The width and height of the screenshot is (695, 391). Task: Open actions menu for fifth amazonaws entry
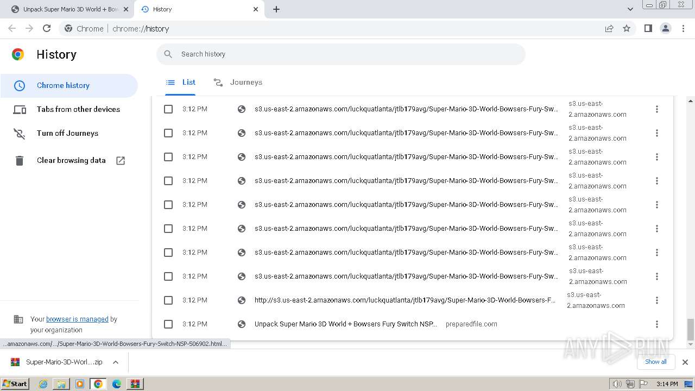656,205
